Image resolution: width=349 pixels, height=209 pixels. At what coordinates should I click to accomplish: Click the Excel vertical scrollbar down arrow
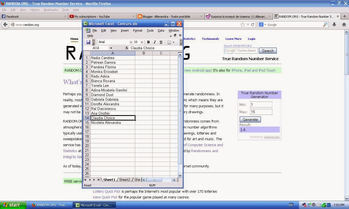(180, 175)
